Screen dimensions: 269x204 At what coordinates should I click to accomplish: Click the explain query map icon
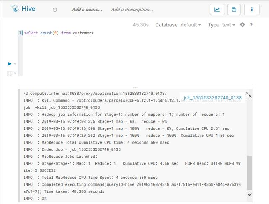pos(9,73)
